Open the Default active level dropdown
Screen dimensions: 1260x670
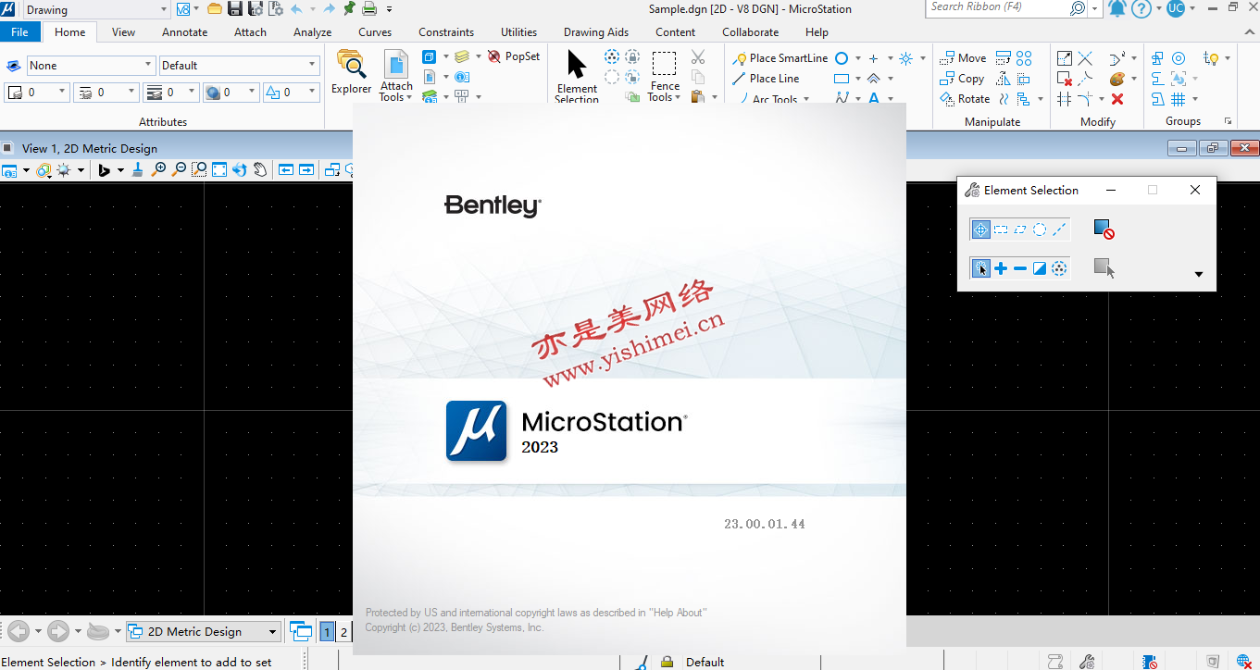(312, 66)
